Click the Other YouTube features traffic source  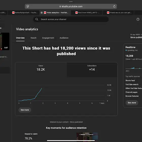134,88
